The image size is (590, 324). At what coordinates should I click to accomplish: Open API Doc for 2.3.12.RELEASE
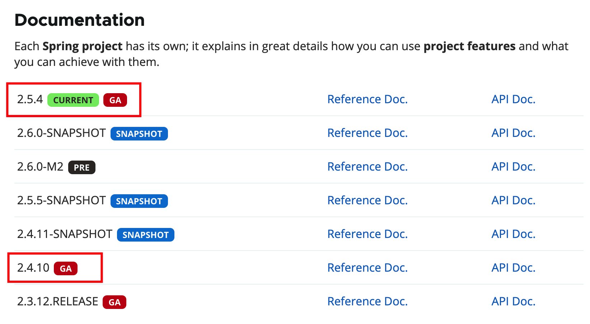point(513,301)
